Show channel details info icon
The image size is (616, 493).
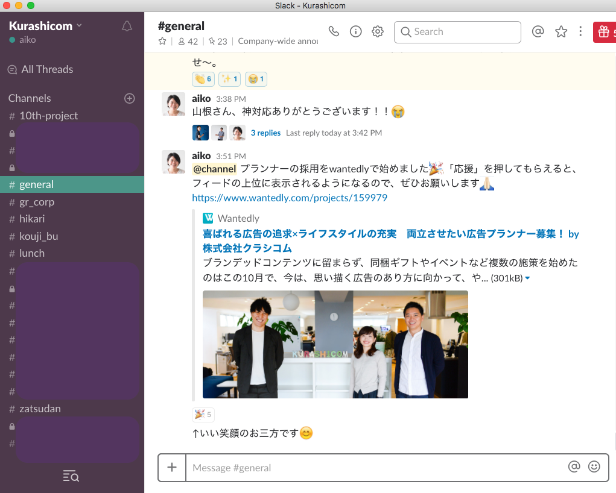355,31
